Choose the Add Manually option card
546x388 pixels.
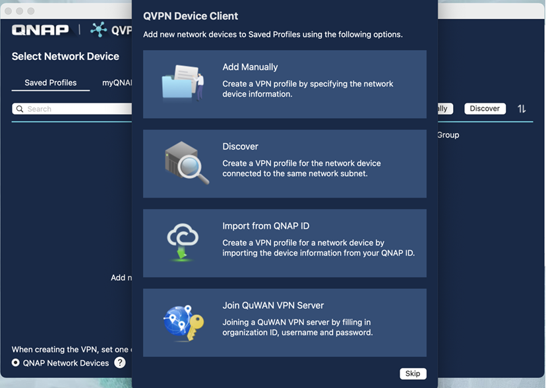(x=284, y=84)
